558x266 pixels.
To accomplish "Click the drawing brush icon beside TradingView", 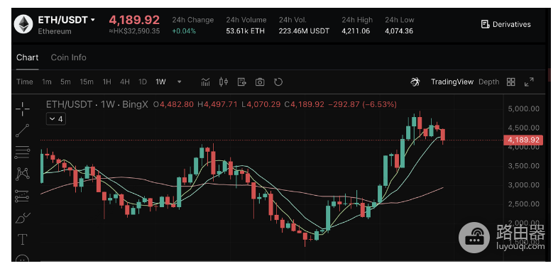I will point(415,82).
